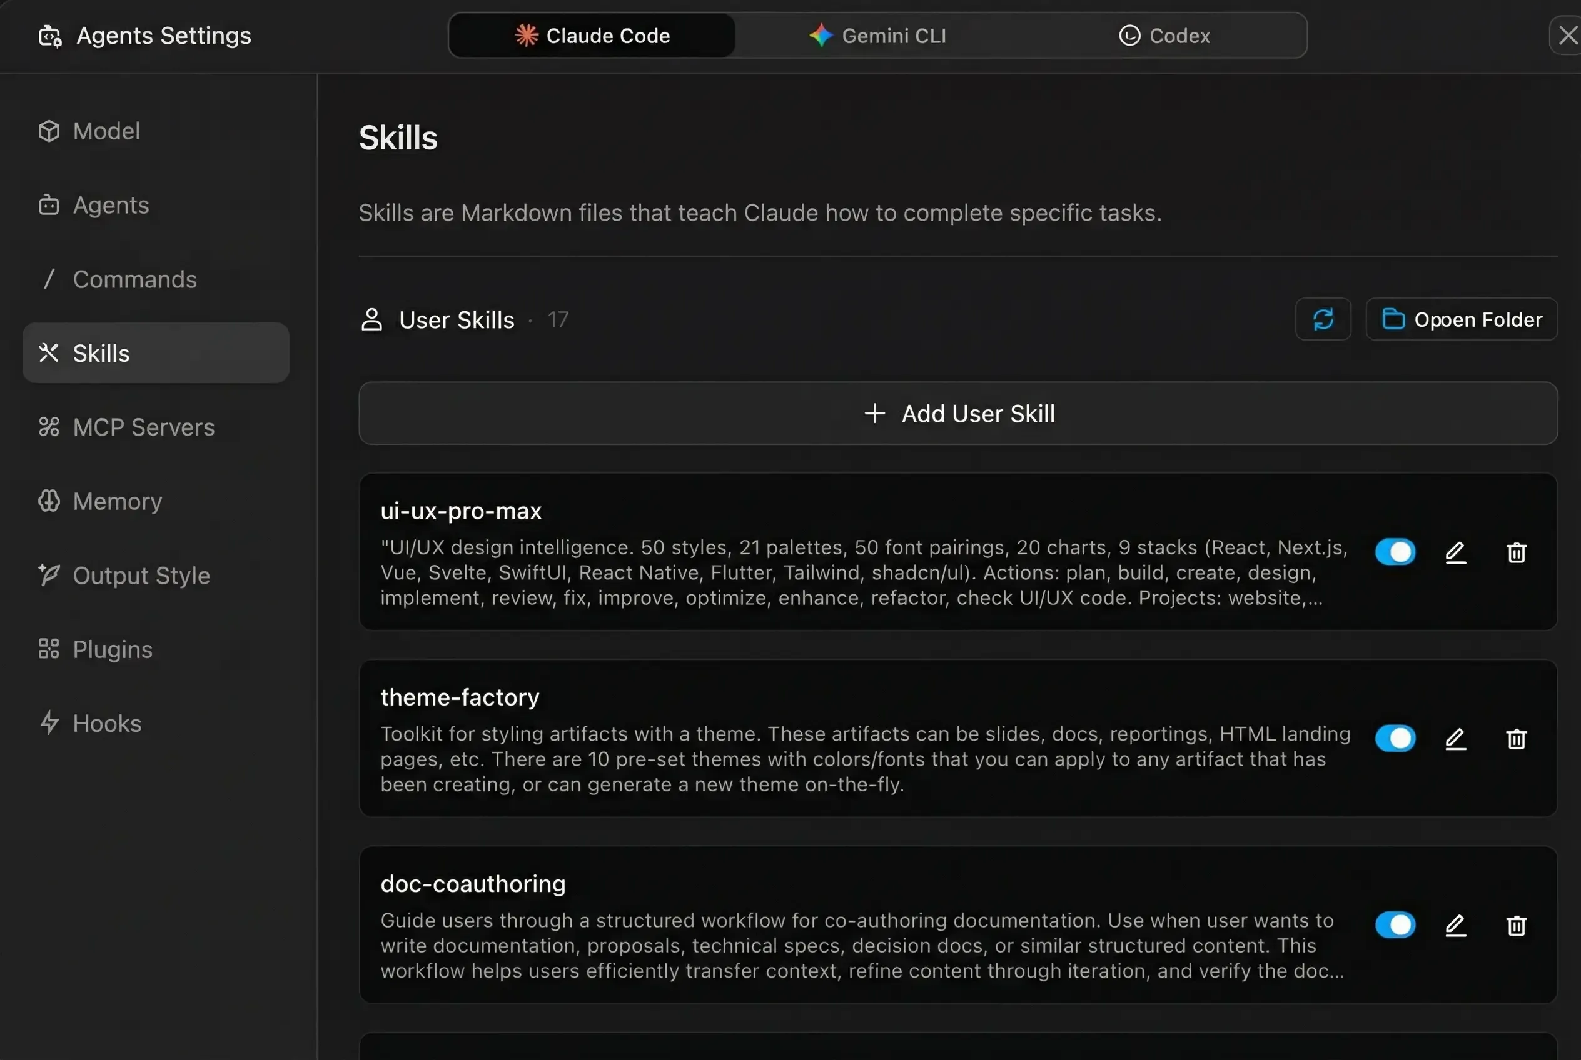The width and height of the screenshot is (1581, 1060).
Task: Disable the doc-coauthoring skill
Action: click(1396, 925)
